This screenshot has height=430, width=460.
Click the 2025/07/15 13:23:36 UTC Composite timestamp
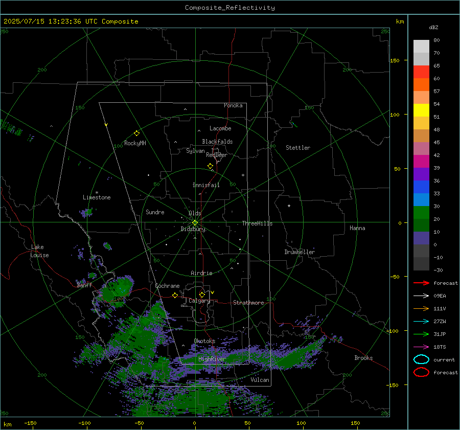coord(71,21)
